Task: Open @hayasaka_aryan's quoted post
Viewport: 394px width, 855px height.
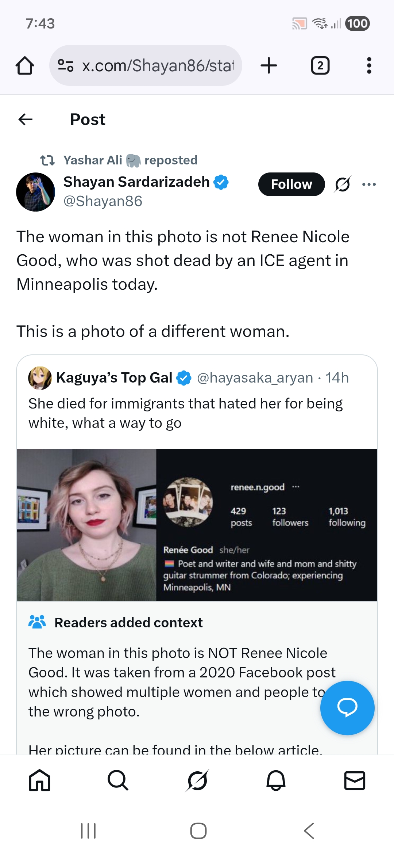Action: click(x=197, y=413)
